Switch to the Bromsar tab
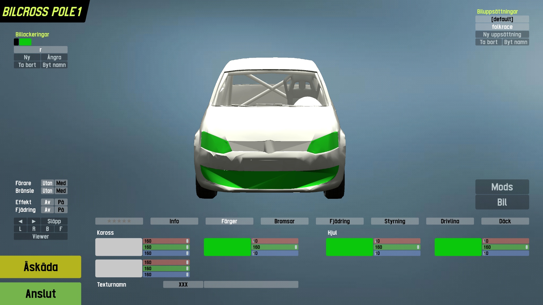Viewport: 543px width, 305px height. pos(284,221)
